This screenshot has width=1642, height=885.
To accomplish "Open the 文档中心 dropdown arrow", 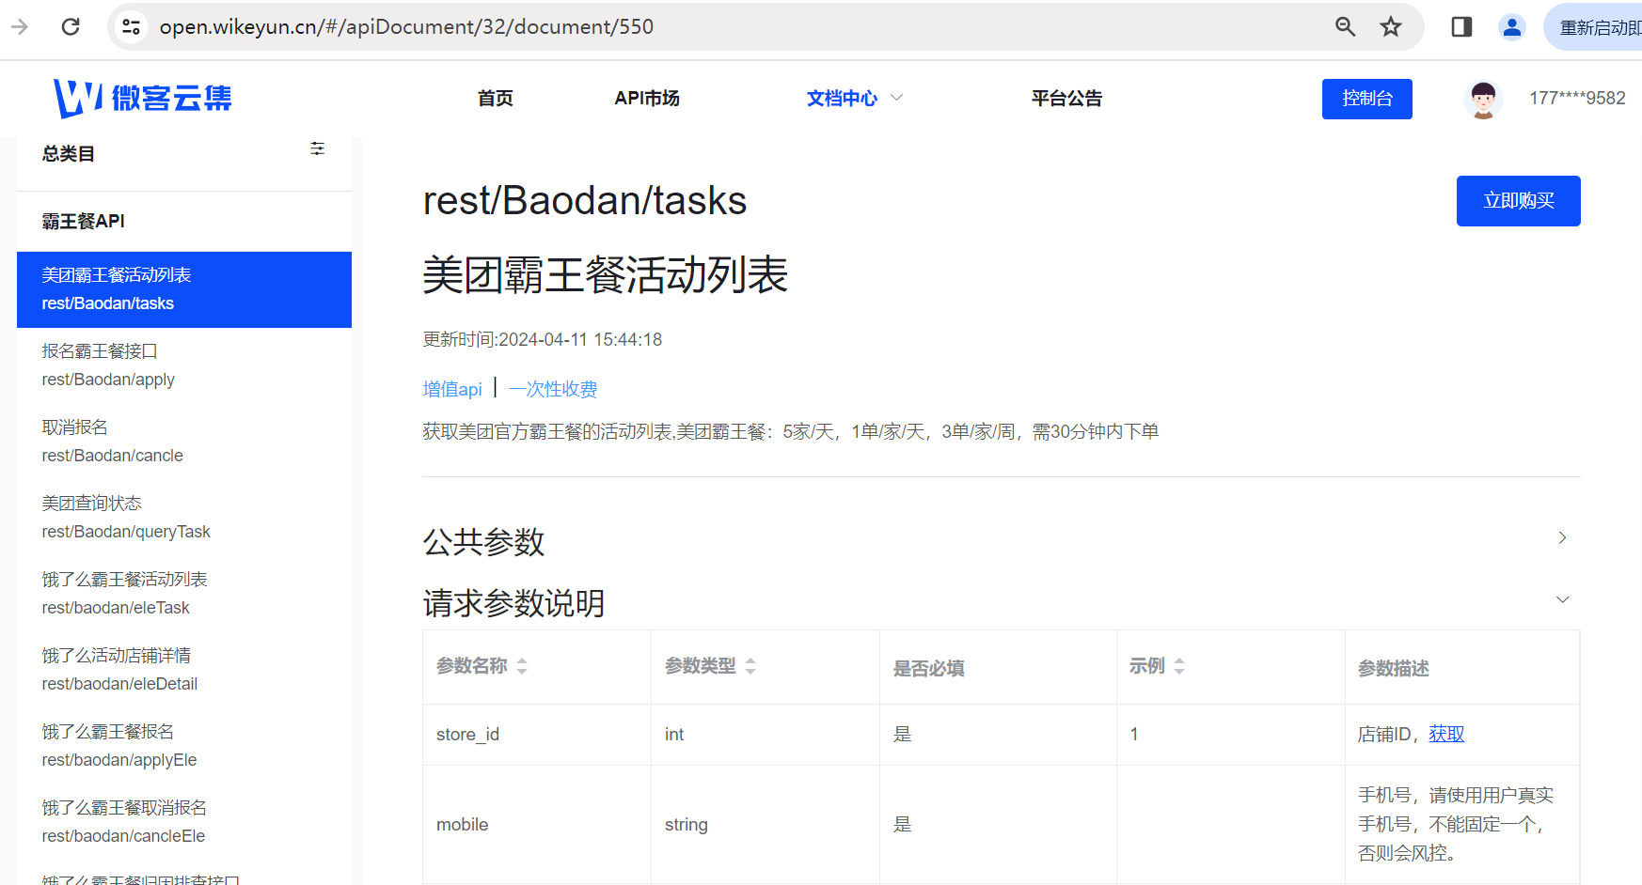I will click(x=896, y=98).
